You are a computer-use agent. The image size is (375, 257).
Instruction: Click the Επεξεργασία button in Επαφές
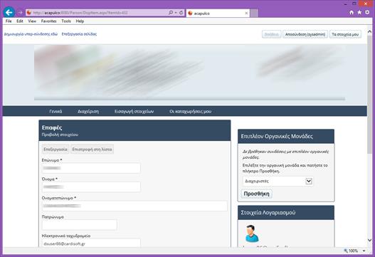tap(56, 149)
